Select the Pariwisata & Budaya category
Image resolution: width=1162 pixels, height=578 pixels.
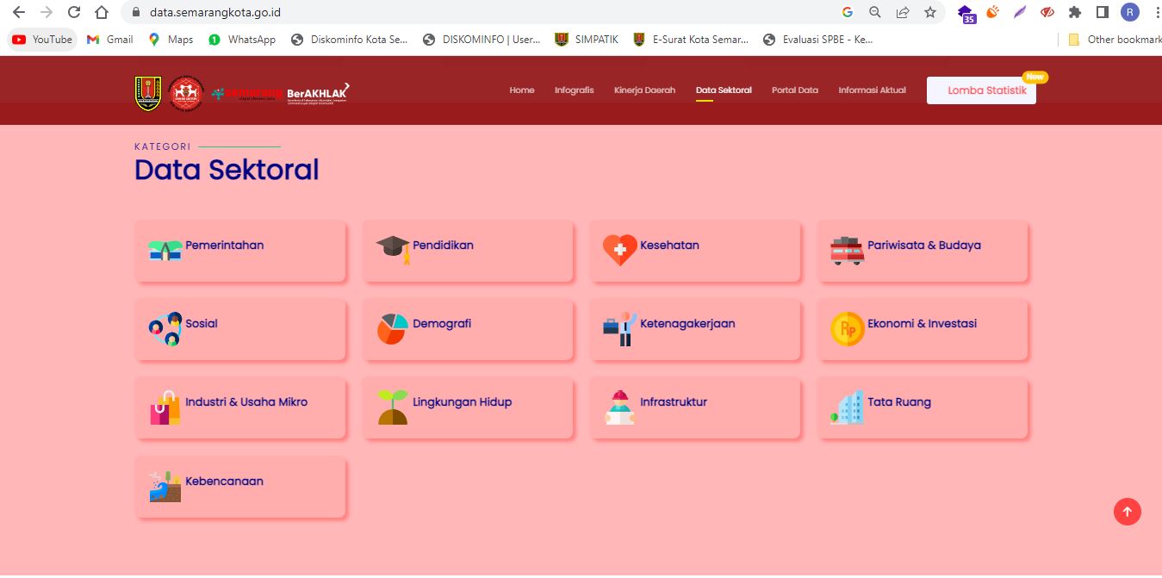pos(923,251)
